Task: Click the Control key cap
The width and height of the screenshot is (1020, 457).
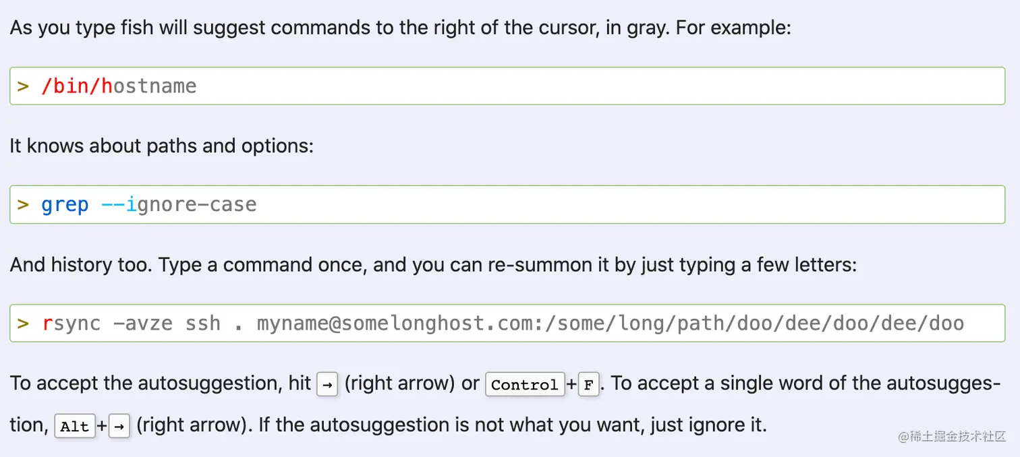Action: 525,384
